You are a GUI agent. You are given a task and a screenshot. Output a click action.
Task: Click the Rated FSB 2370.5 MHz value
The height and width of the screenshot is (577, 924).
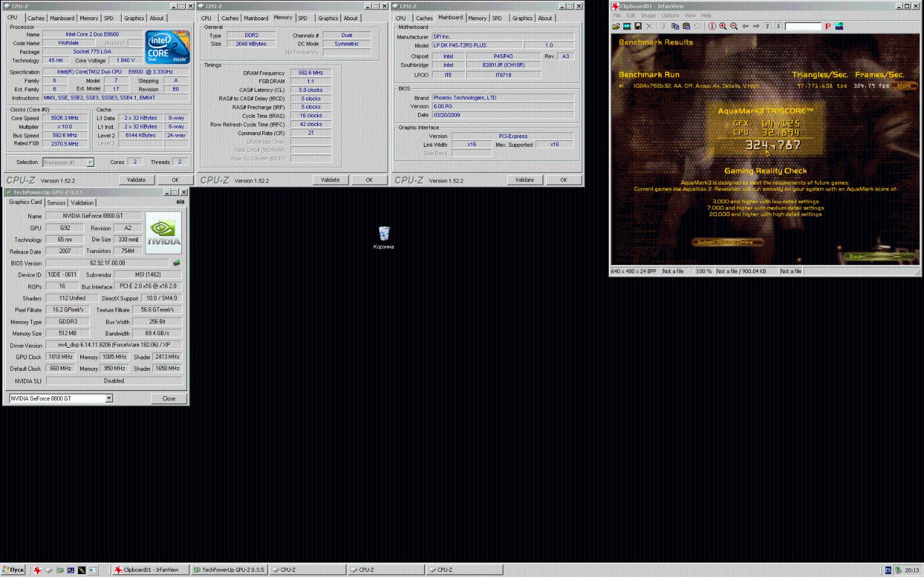65,144
